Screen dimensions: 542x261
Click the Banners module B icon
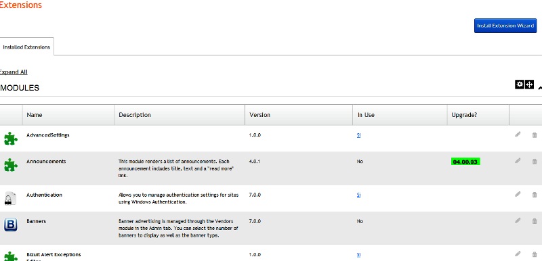point(11,224)
